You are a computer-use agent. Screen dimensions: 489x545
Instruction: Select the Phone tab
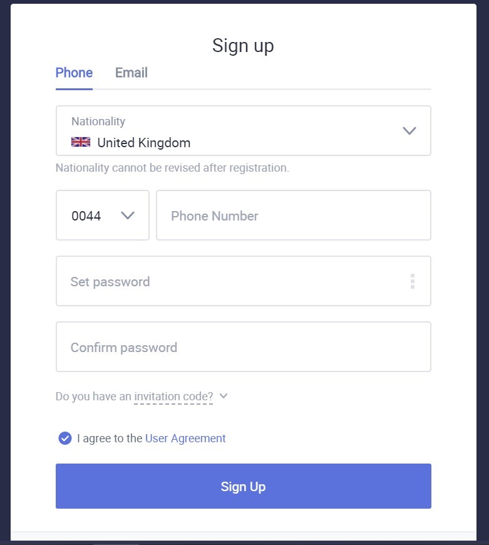(74, 73)
